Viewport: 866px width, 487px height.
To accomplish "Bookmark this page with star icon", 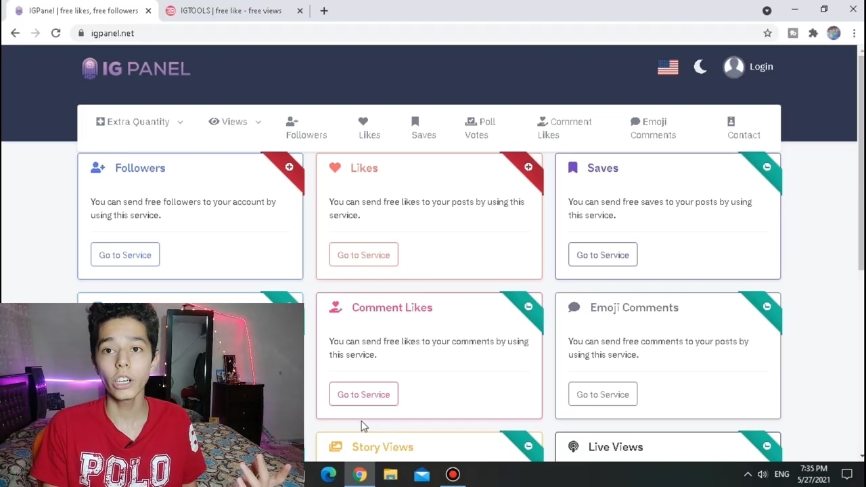I will click(x=767, y=33).
